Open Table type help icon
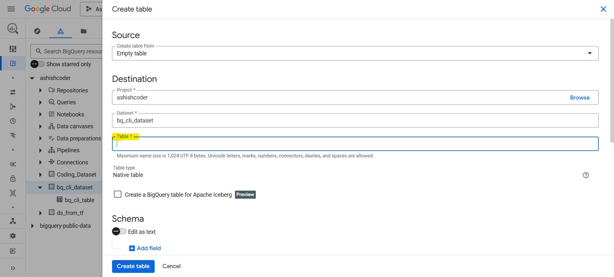 pos(586,175)
